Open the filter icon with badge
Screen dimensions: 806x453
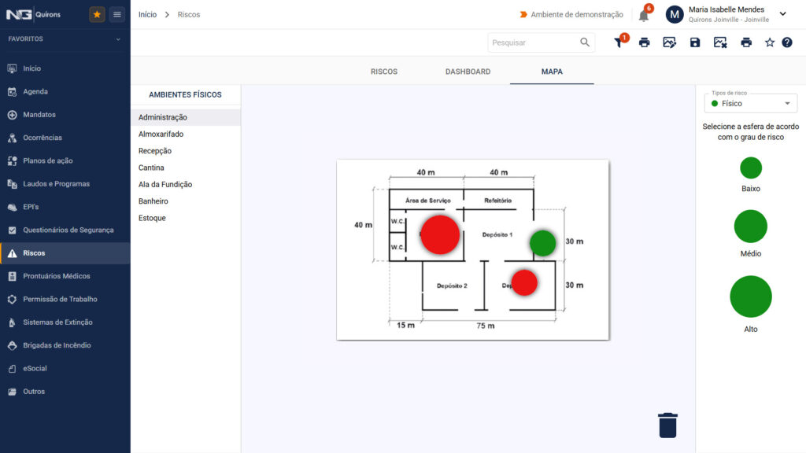(x=619, y=42)
